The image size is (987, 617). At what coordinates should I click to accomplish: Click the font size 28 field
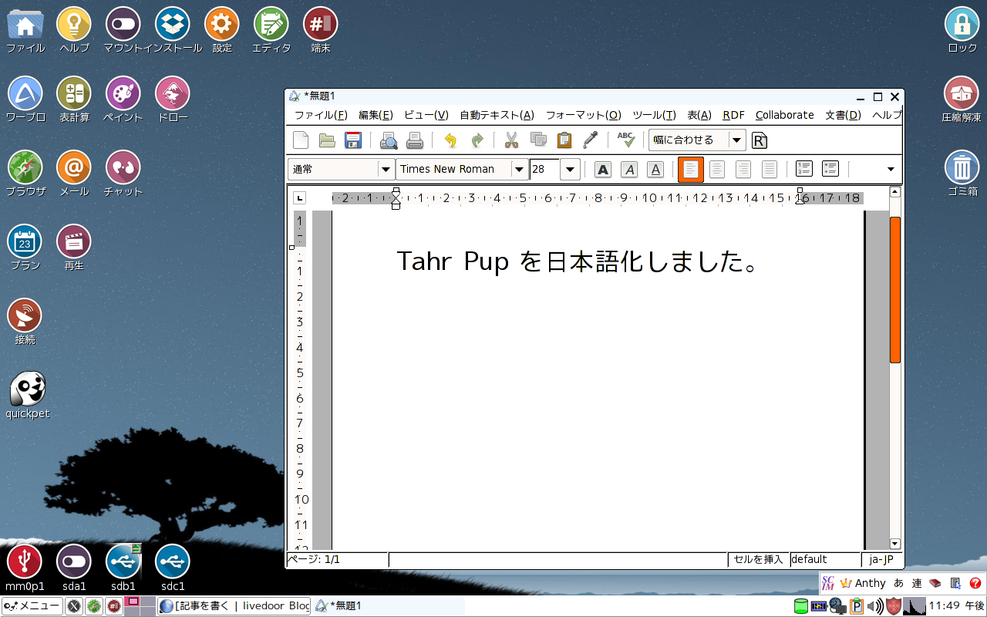[545, 170]
